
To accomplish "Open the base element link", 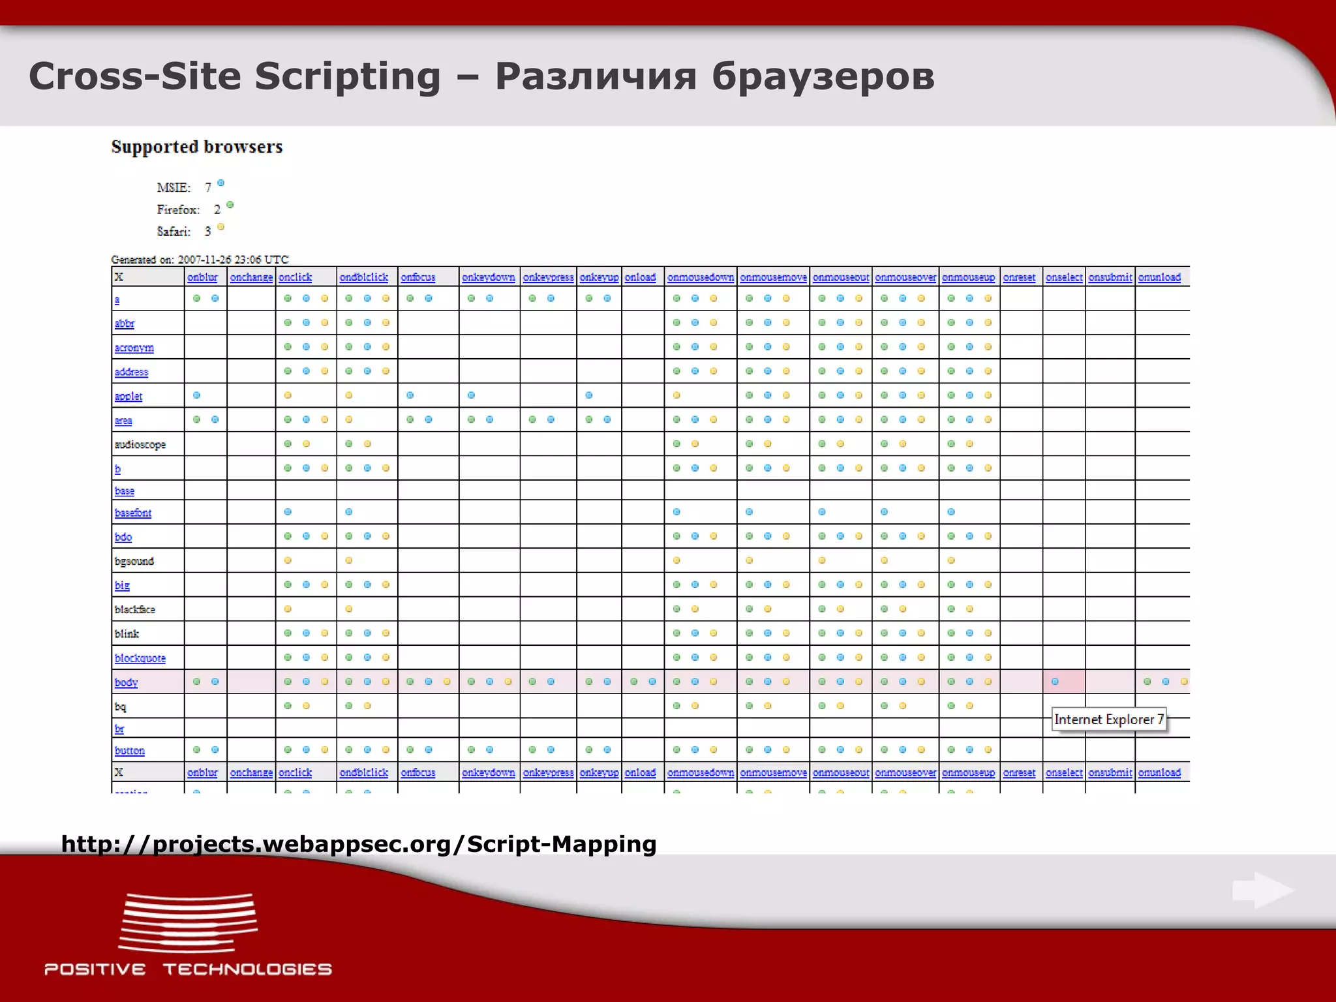I will (125, 491).
